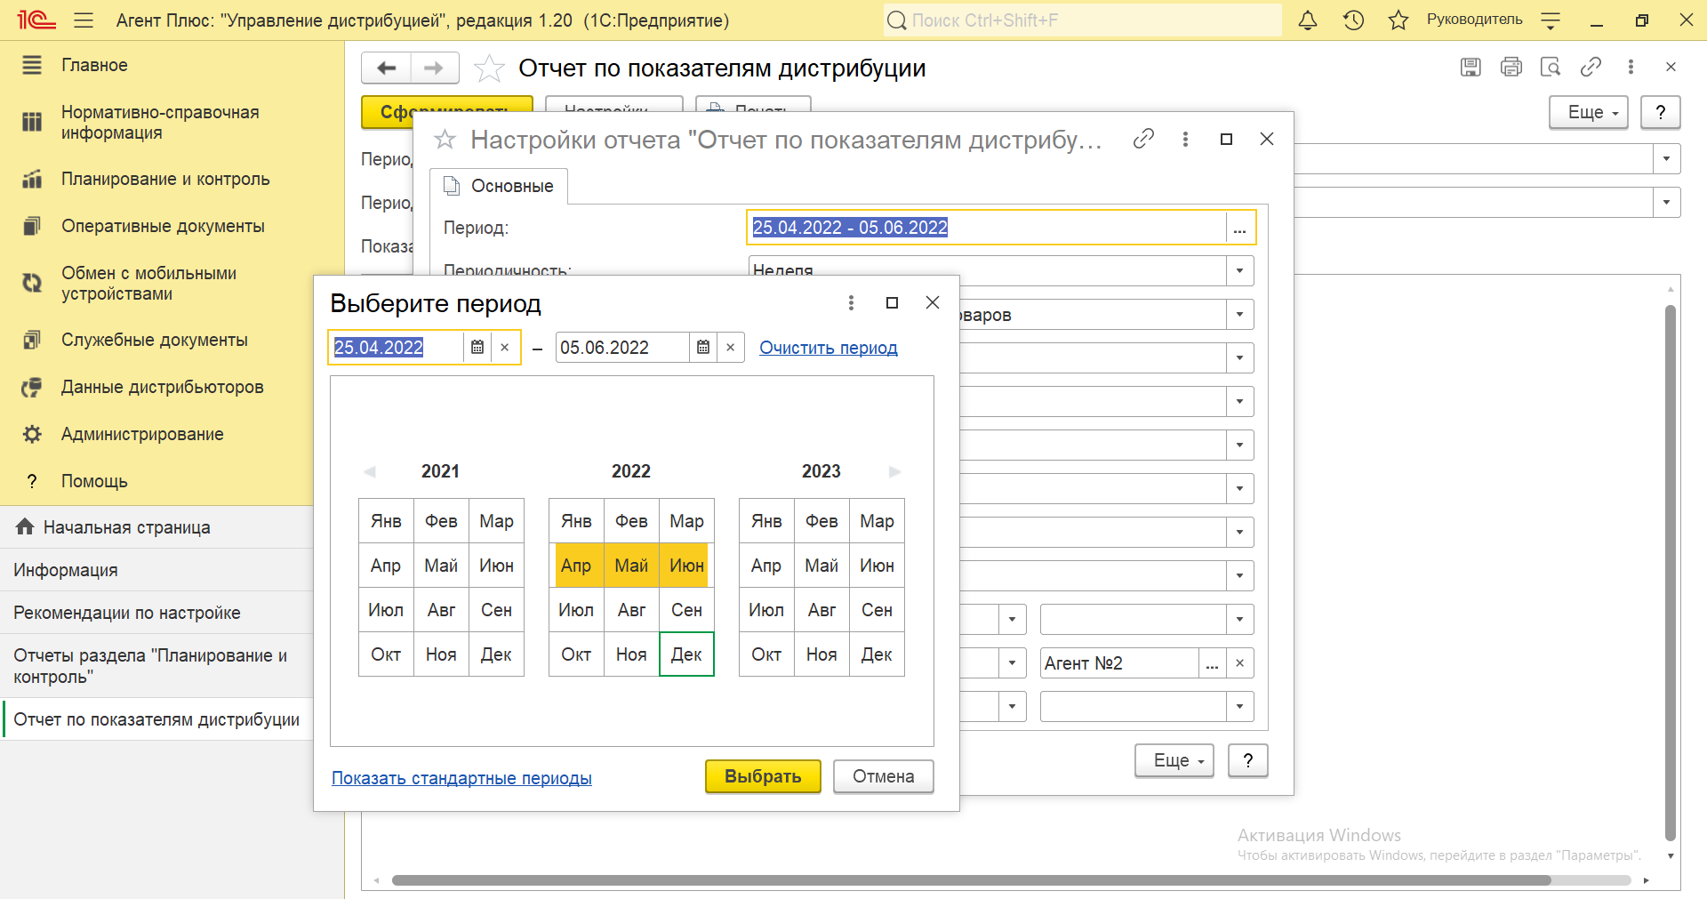Clear the Агент №2 field
This screenshot has width=1707, height=899.
pyautogui.click(x=1239, y=663)
